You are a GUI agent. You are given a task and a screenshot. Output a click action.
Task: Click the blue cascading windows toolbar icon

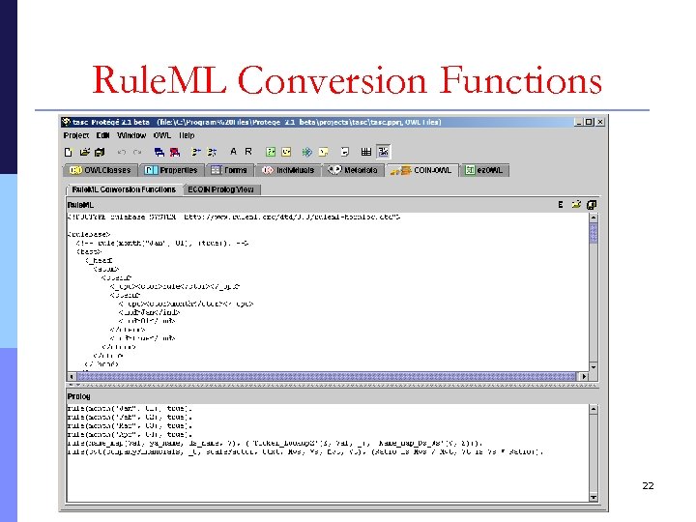click(x=159, y=153)
